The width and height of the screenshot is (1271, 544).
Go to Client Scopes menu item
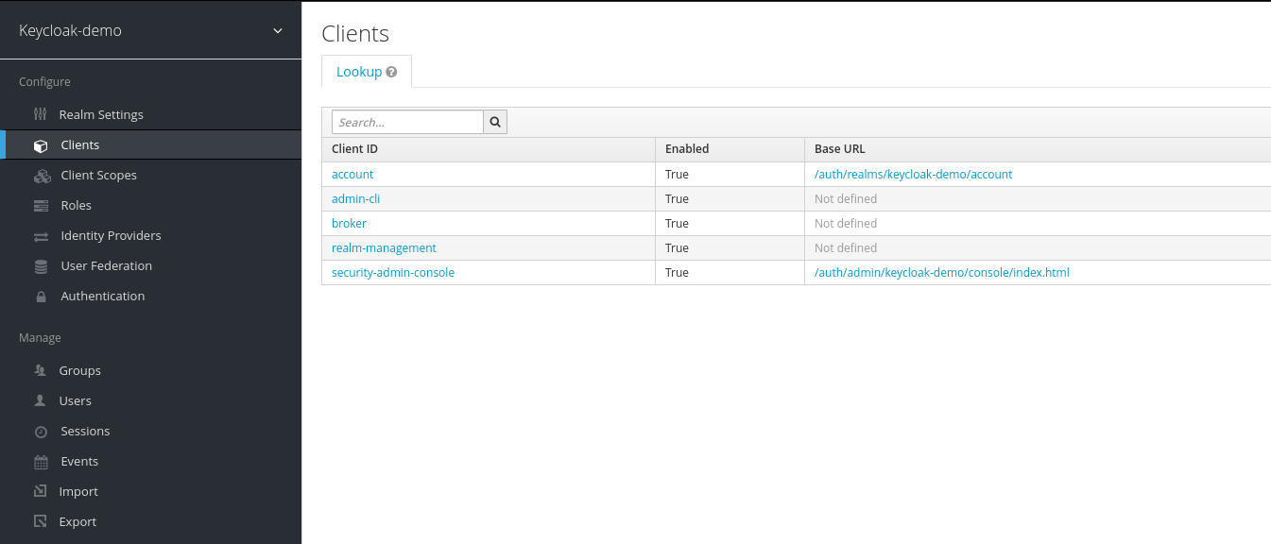click(x=98, y=175)
